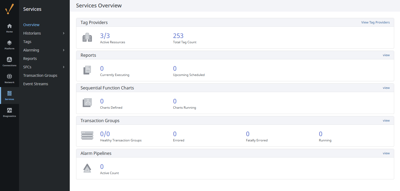
Task: Click view link in Reports panel
Action: tap(386, 55)
